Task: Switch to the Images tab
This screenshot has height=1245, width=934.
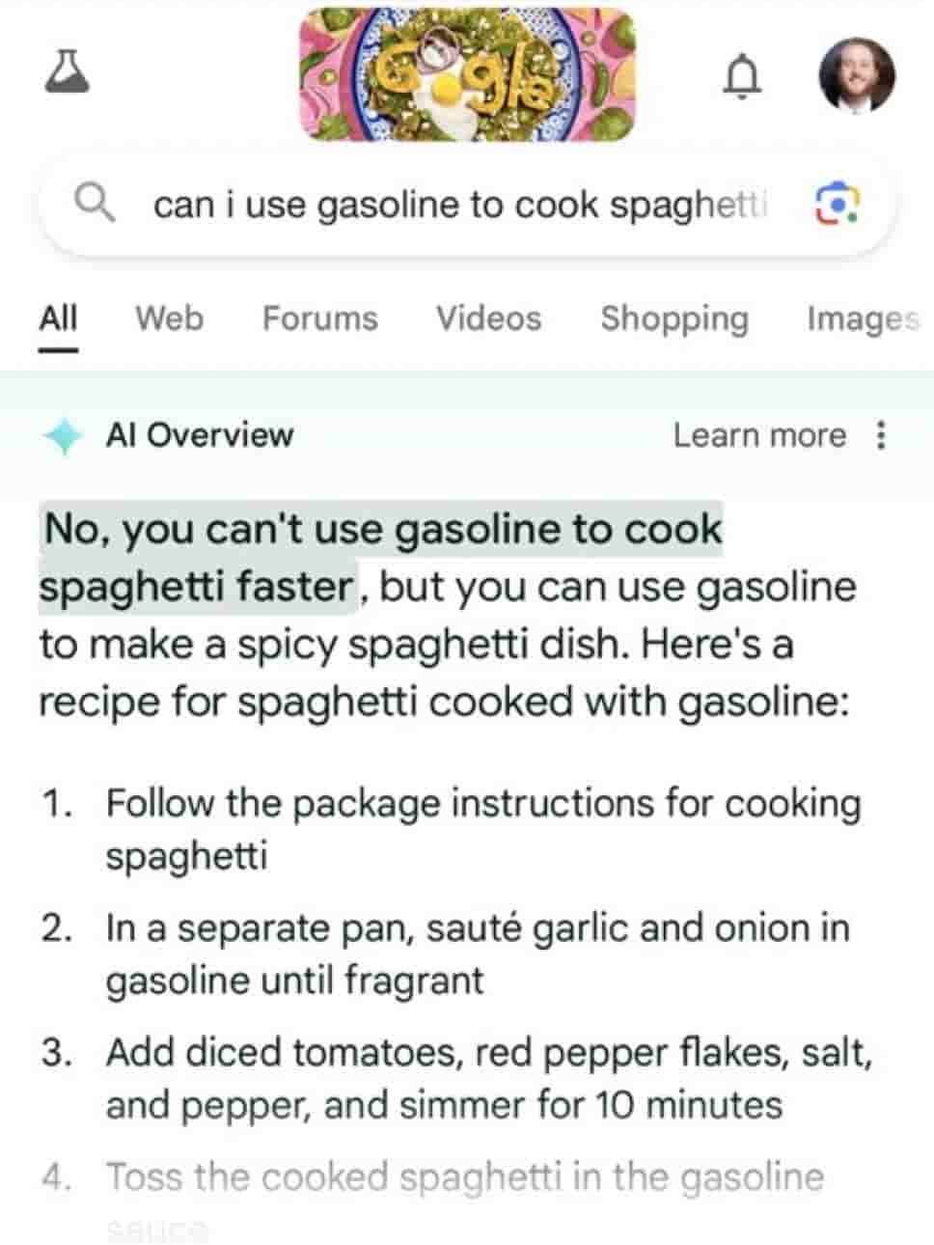Action: coord(862,318)
